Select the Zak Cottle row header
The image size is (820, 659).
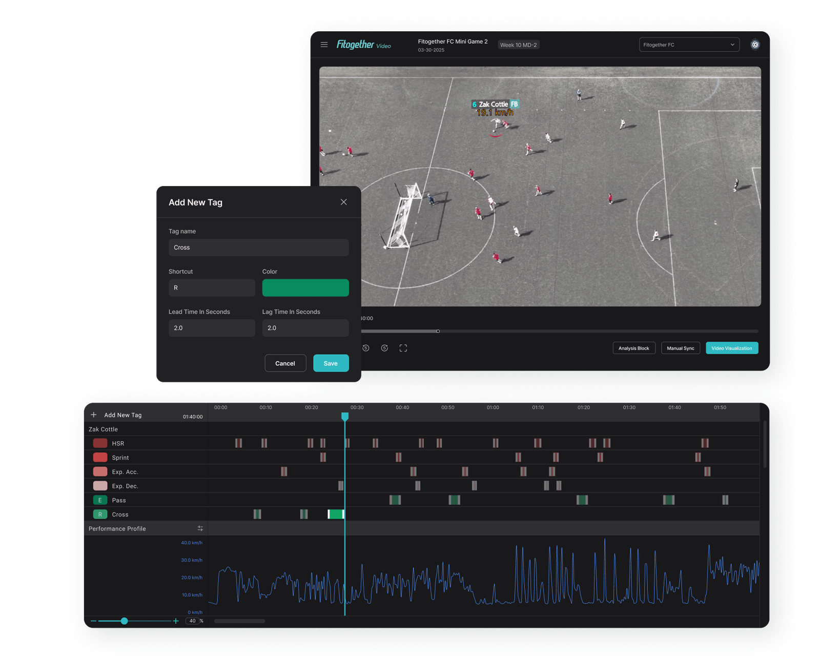[103, 429]
